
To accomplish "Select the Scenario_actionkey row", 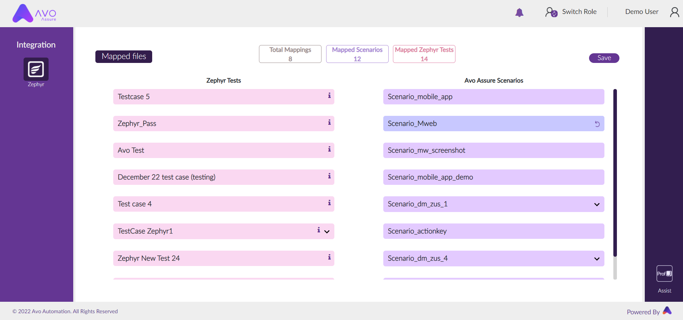I will point(494,231).
